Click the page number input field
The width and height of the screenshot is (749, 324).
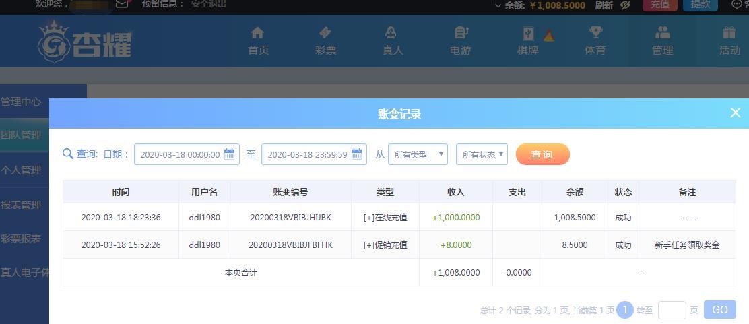[672, 310]
